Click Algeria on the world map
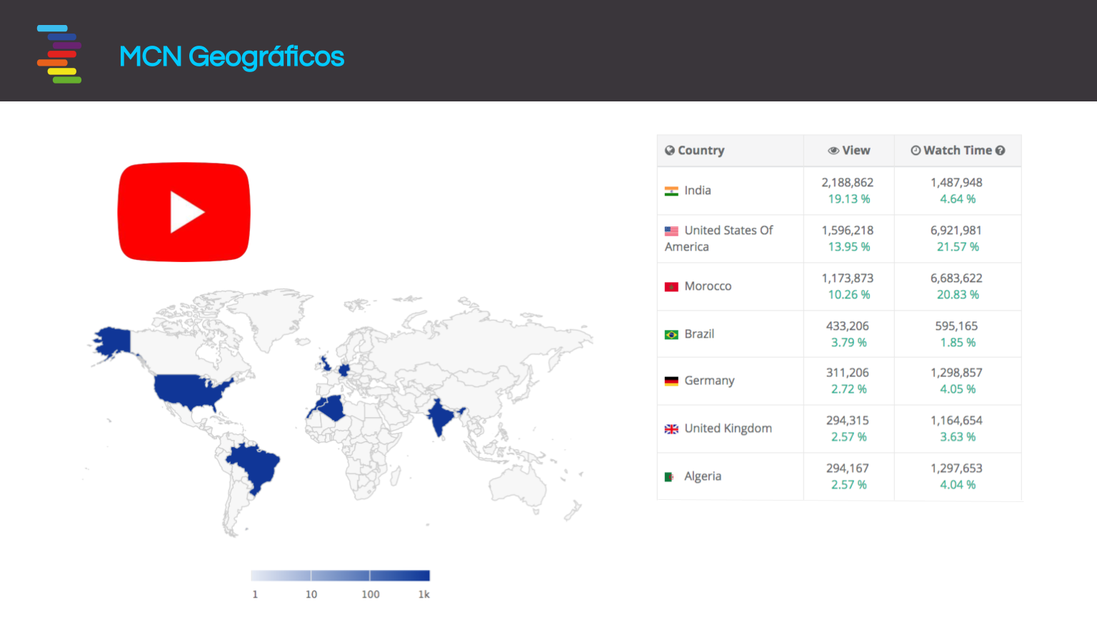This screenshot has height=617, width=1097. (332, 408)
